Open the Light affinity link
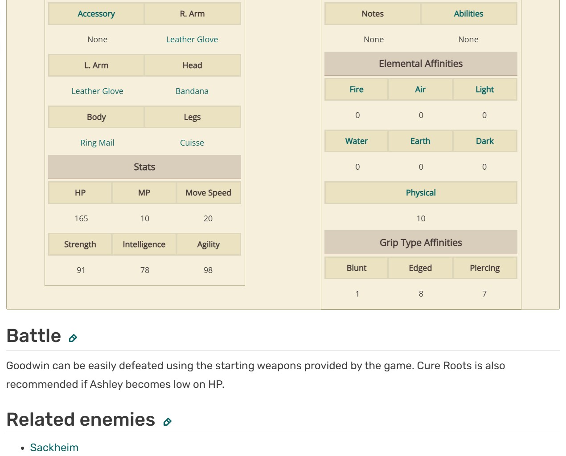The height and width of the screenshot is (456, 566). tap(485, 90)
